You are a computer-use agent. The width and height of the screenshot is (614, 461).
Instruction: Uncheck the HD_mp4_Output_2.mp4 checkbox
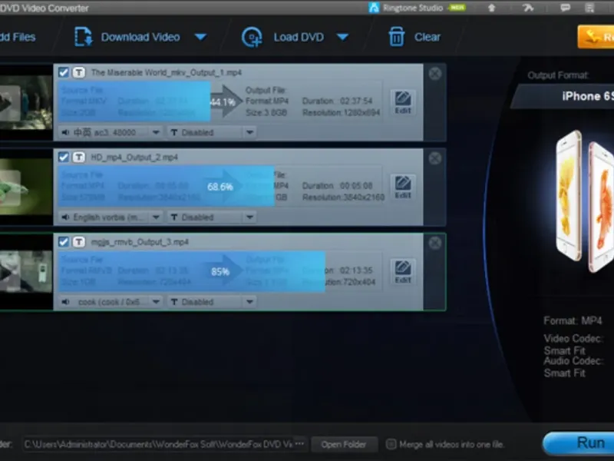[x=64, y=158]
